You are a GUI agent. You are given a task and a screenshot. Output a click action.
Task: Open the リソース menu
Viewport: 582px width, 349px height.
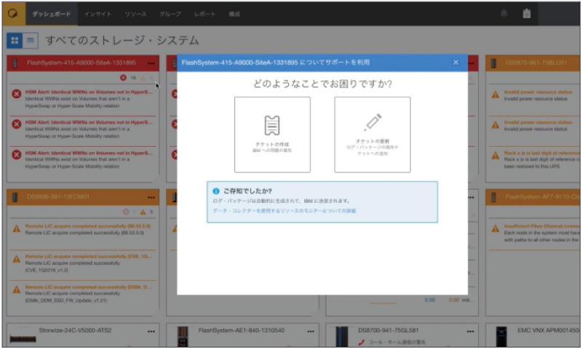(135, 14)
